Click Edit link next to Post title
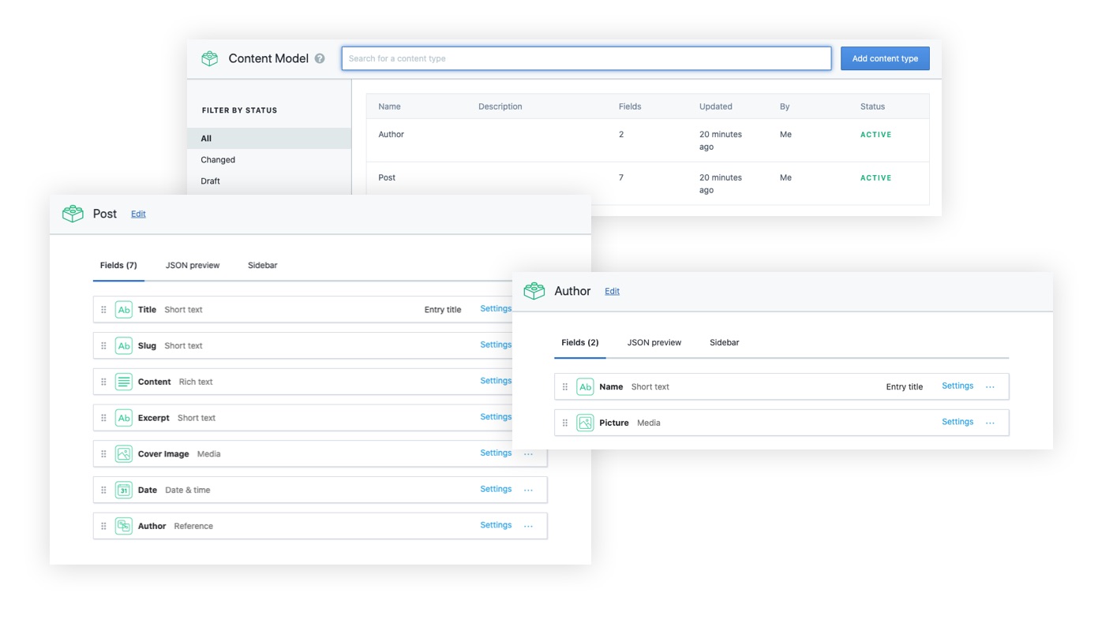Viewport: 1113px width, 630px height. [x=138, y=214]
